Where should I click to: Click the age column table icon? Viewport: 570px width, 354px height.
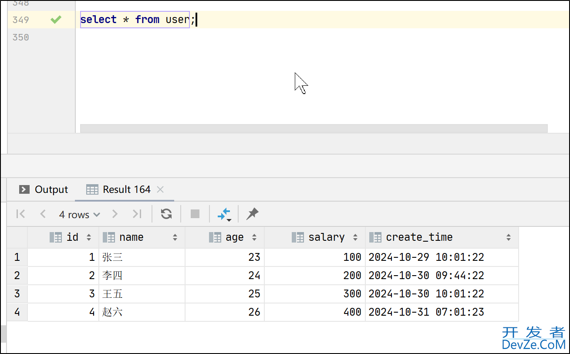pyautogui.click(x=215, y=237)
